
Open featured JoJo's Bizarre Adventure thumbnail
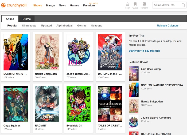click(x=134, y=122)
